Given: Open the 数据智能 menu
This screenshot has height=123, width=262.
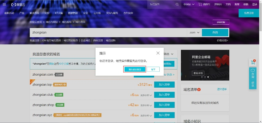Looking at the screenshot, I should click(73, 13).
